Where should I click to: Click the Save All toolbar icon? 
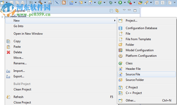point(17,2)
